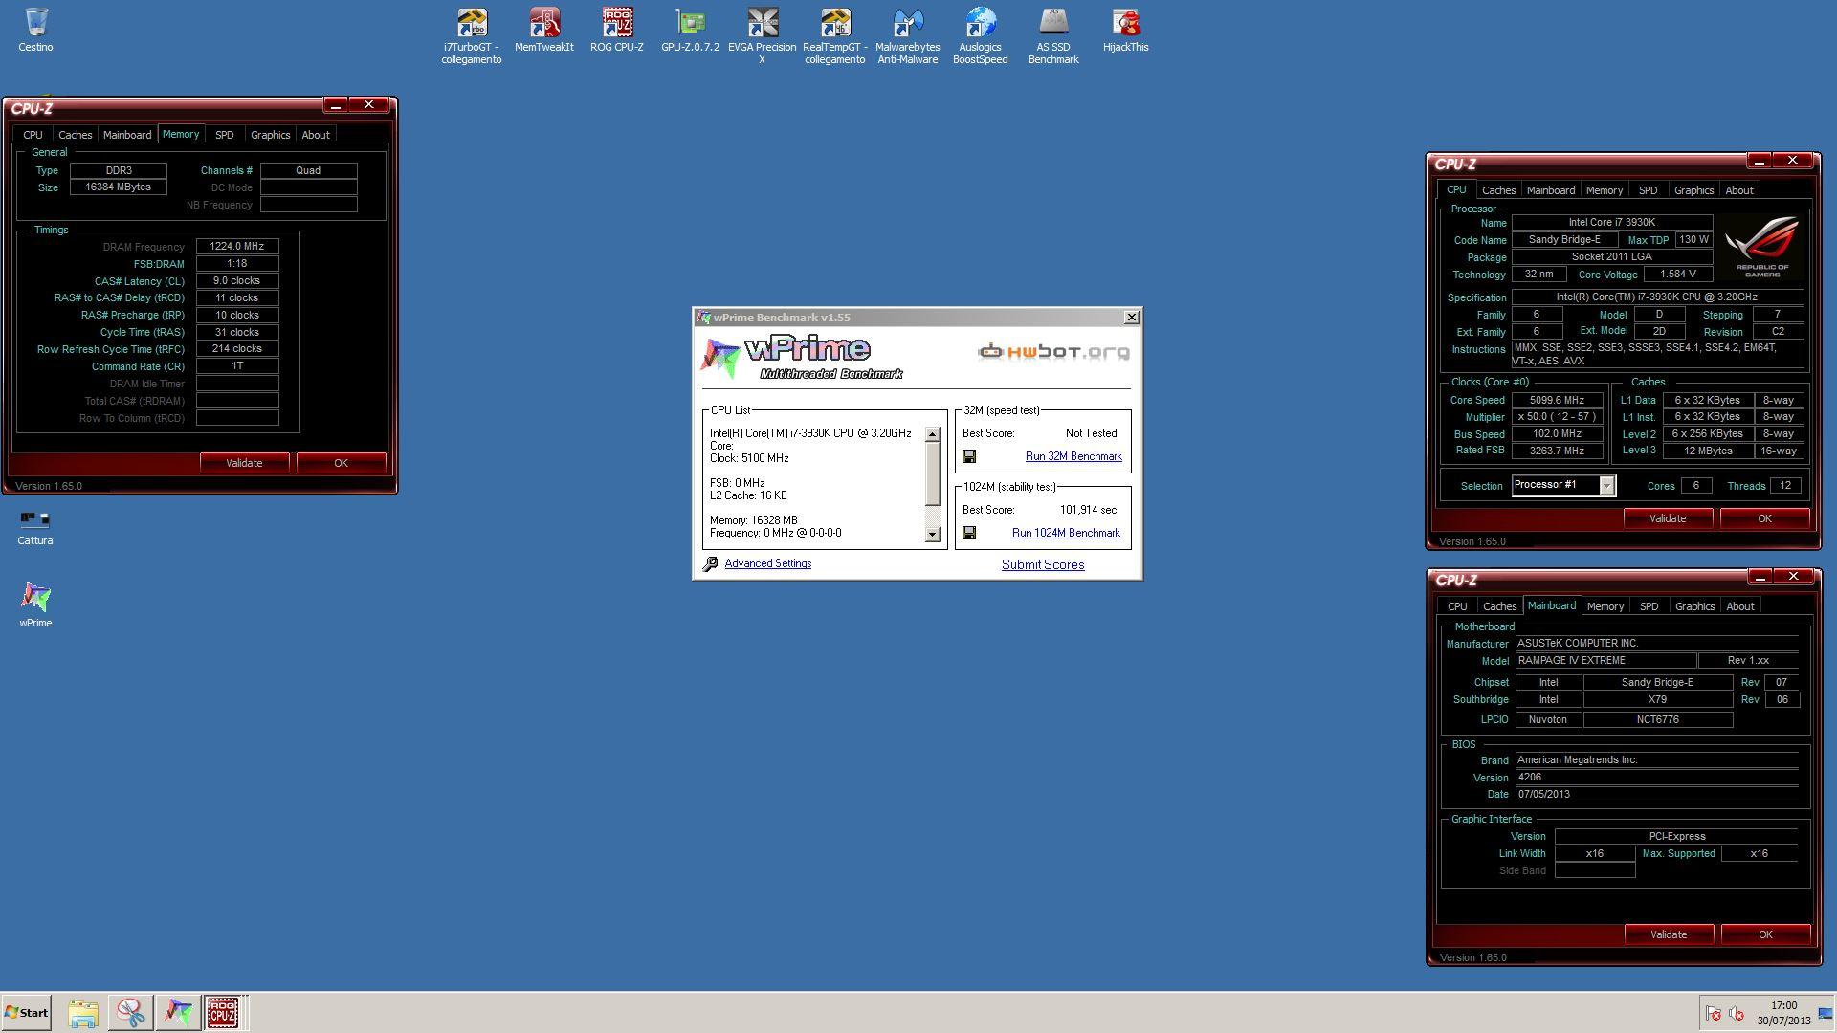The width and height of the screenshot is (1837, 1033).
Task: Launch HijackThis desktop icon
Action: [1126, 29]
